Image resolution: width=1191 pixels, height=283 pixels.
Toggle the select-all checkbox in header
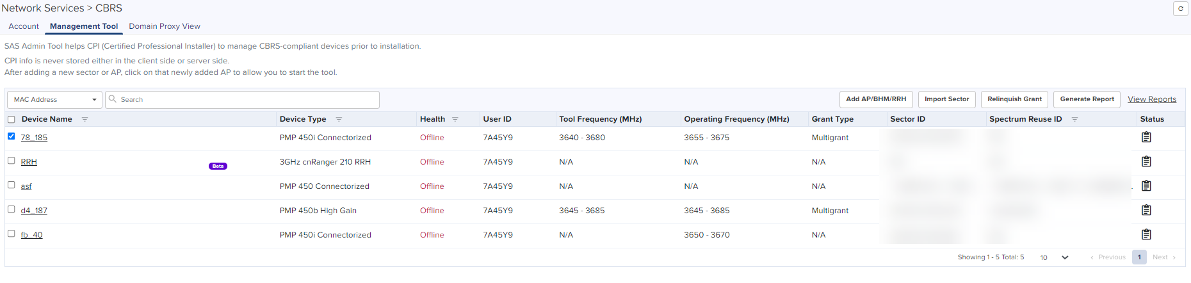pyautogui.click(x=11, y=120)
